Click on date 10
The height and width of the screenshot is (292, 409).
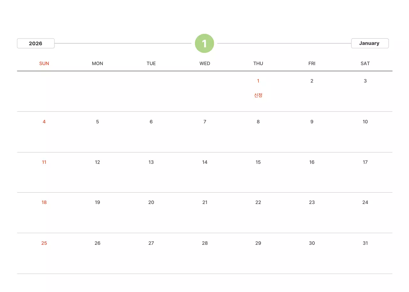(365, 122)
